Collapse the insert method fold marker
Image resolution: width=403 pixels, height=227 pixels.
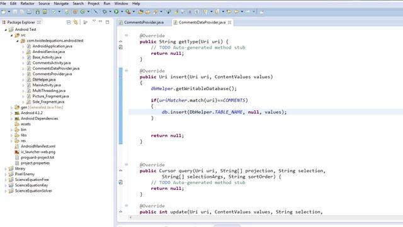click(x=127, y=70)
